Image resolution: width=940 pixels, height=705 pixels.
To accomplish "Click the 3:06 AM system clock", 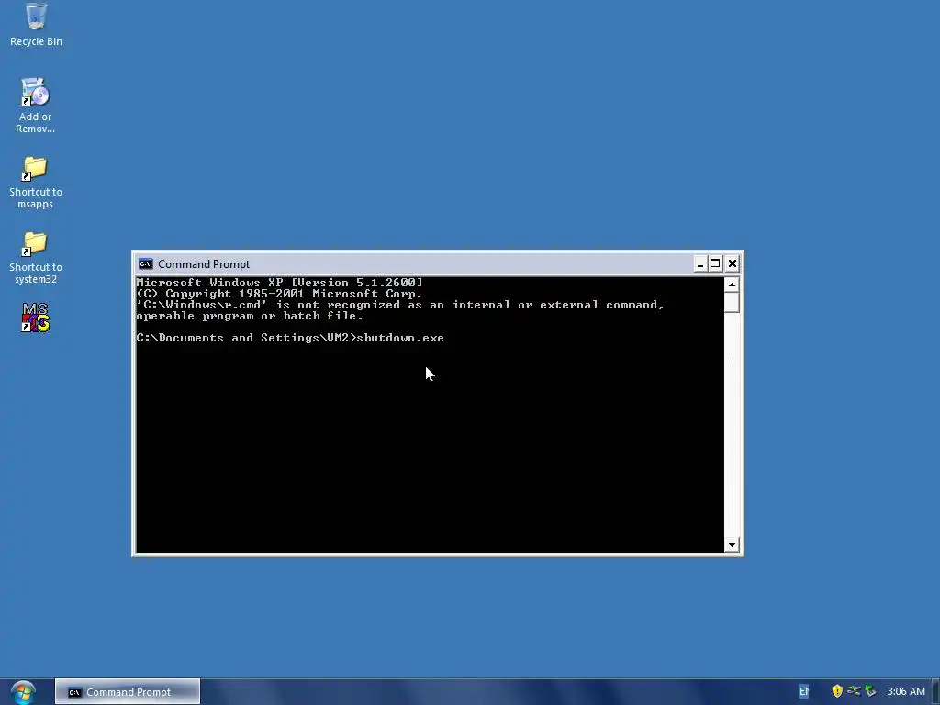I will pyautogui.click(x=906, y=692).
